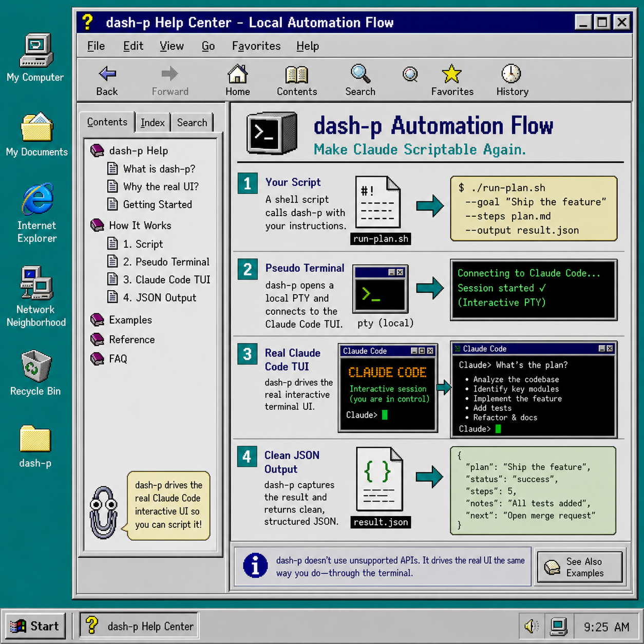The image size is (644, 644).
Task: Click the 'Your Script' step heading
Action: click(293, 182)
